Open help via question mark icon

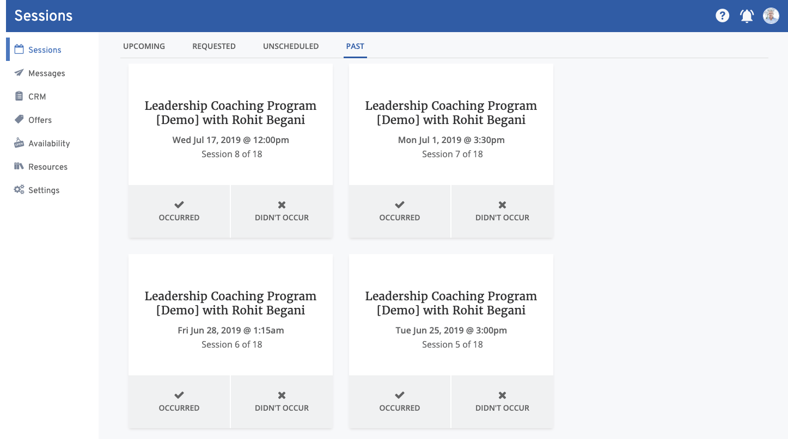tap(722, 16)
